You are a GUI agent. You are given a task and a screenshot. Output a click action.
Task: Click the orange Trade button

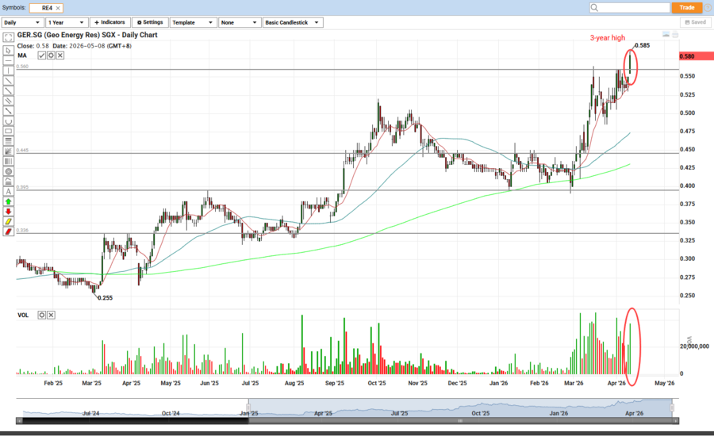click(687, 7)
